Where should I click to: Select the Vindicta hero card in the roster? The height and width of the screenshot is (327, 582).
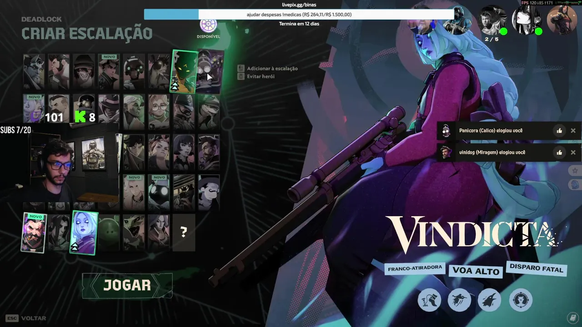pyautogui.click(x=84, y=233)
